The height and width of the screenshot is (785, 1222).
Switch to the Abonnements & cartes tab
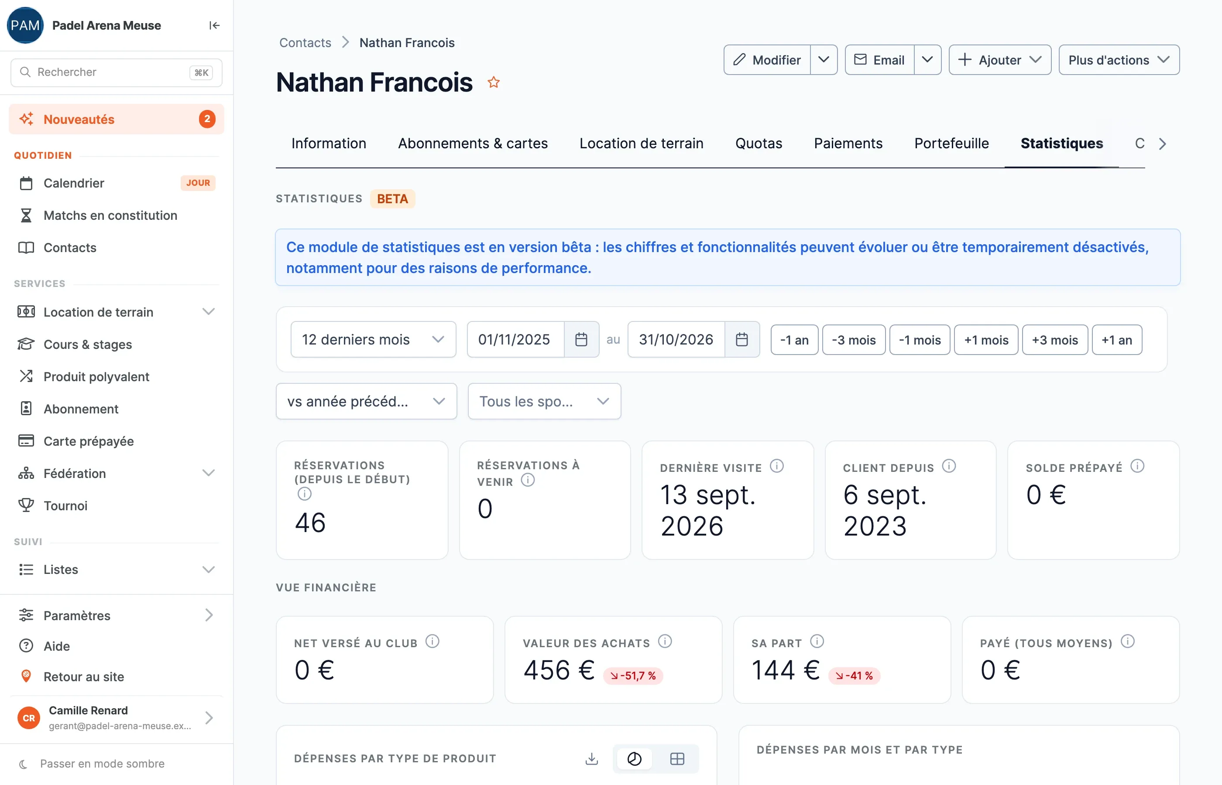[473, 143]
